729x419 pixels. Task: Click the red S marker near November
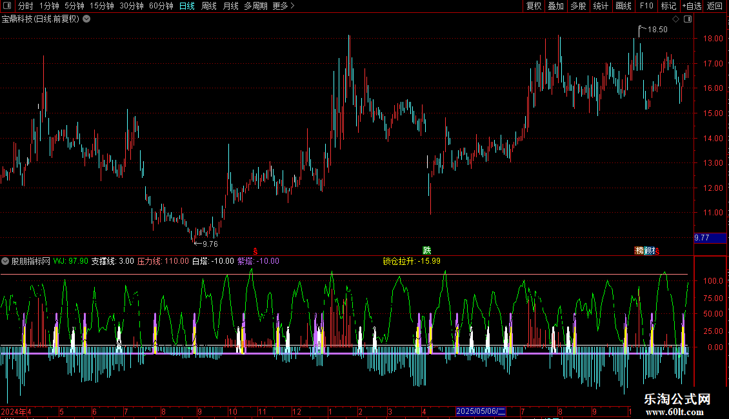[255, 251]
